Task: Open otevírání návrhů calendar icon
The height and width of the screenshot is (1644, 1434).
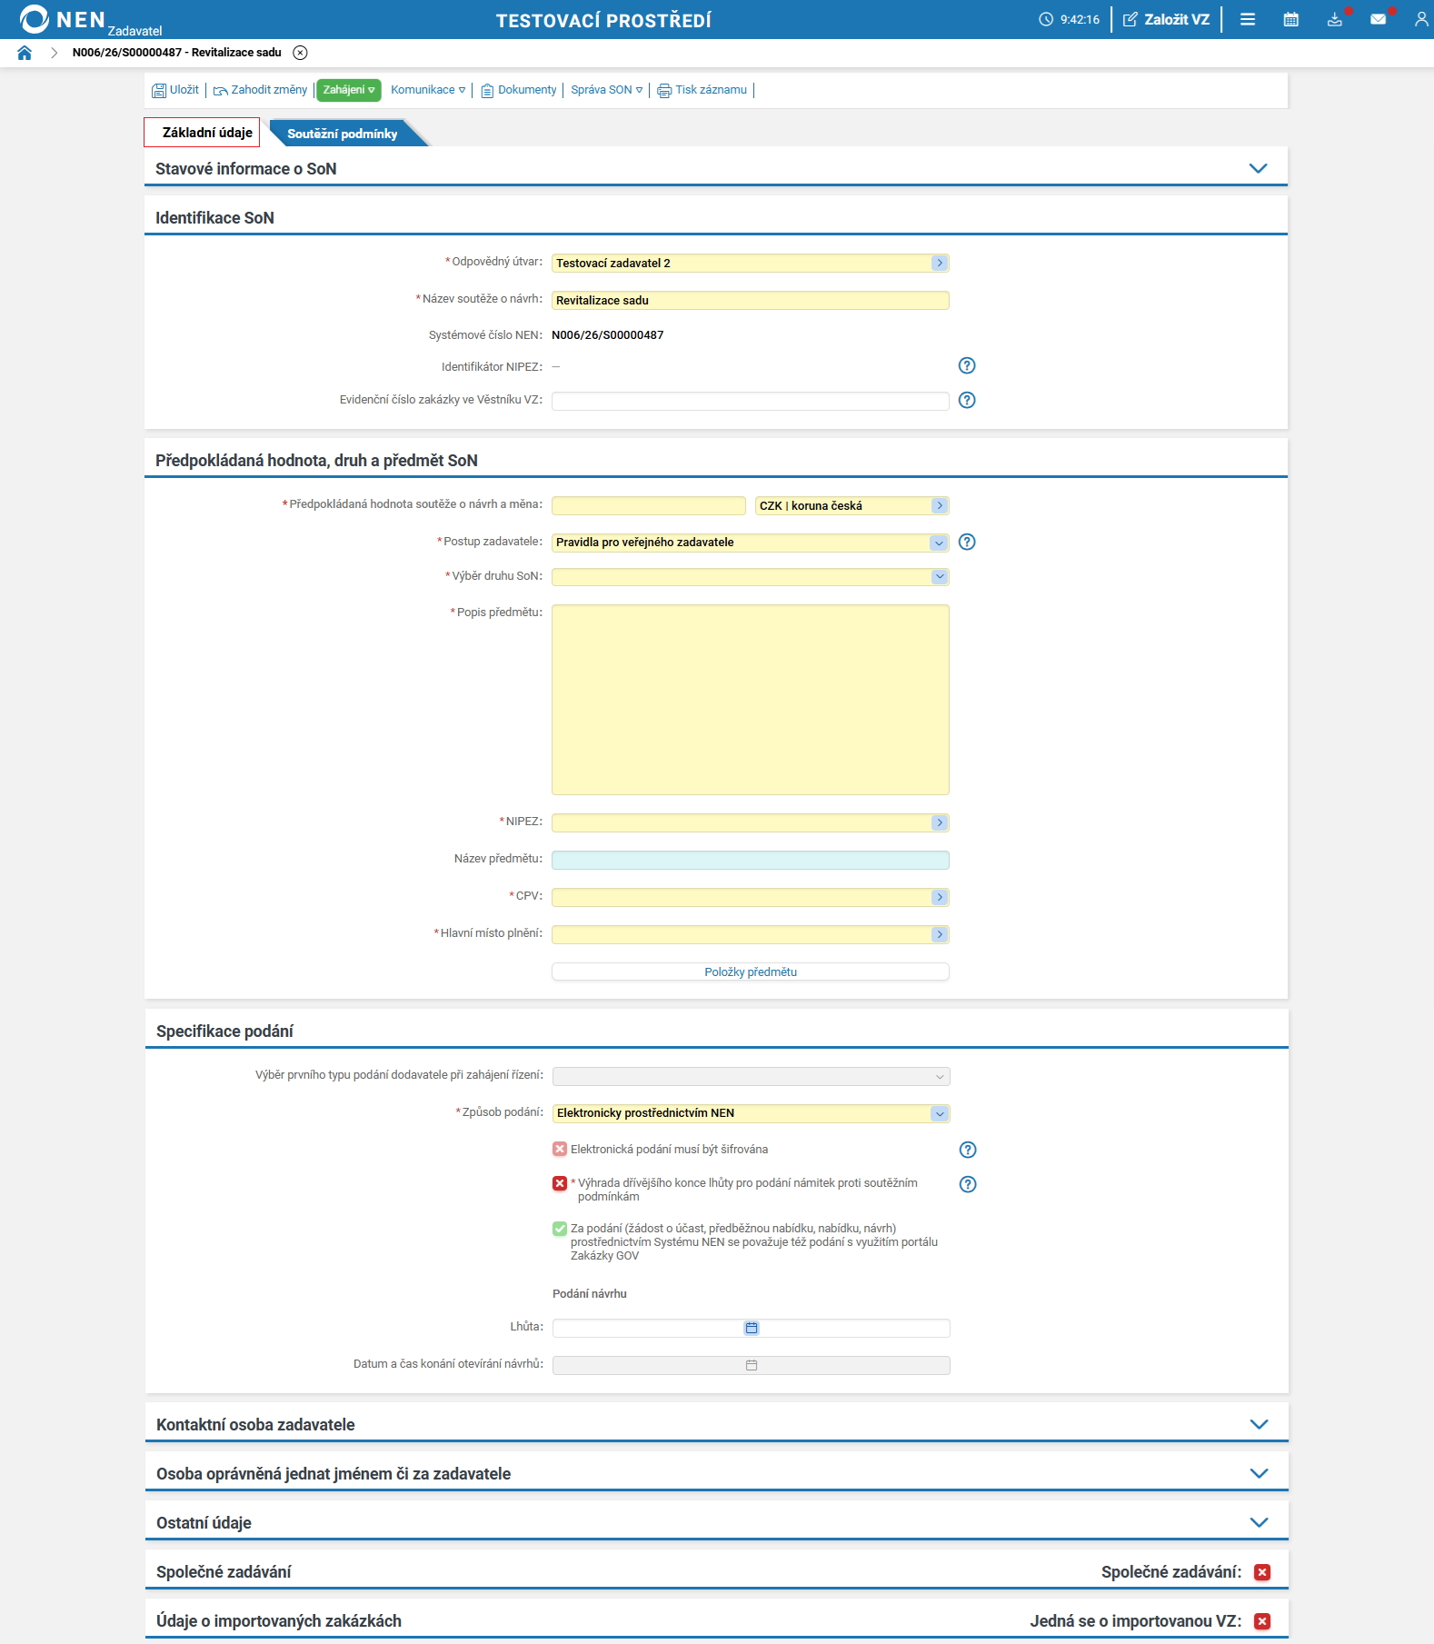Action: [752, 1365]
